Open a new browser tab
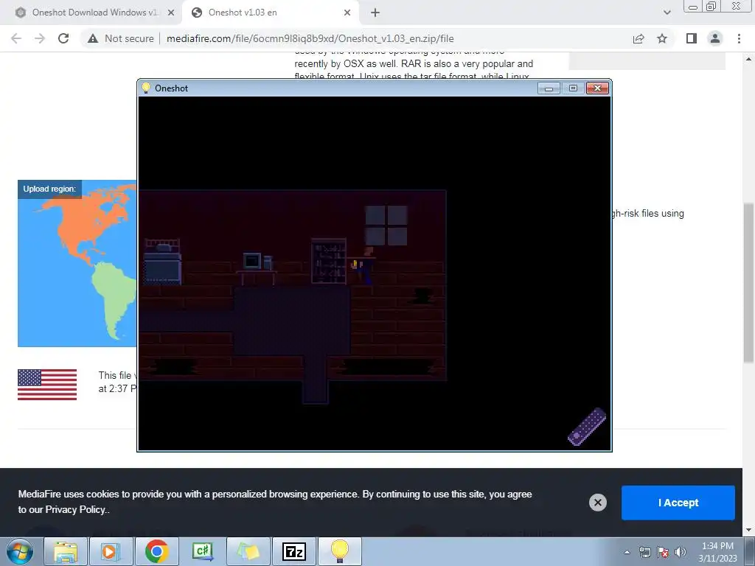 375,13
